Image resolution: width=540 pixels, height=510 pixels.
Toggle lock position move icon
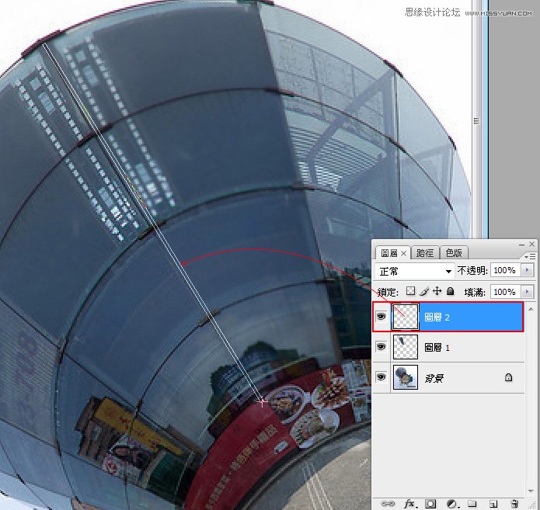click(x=437, y=292)
